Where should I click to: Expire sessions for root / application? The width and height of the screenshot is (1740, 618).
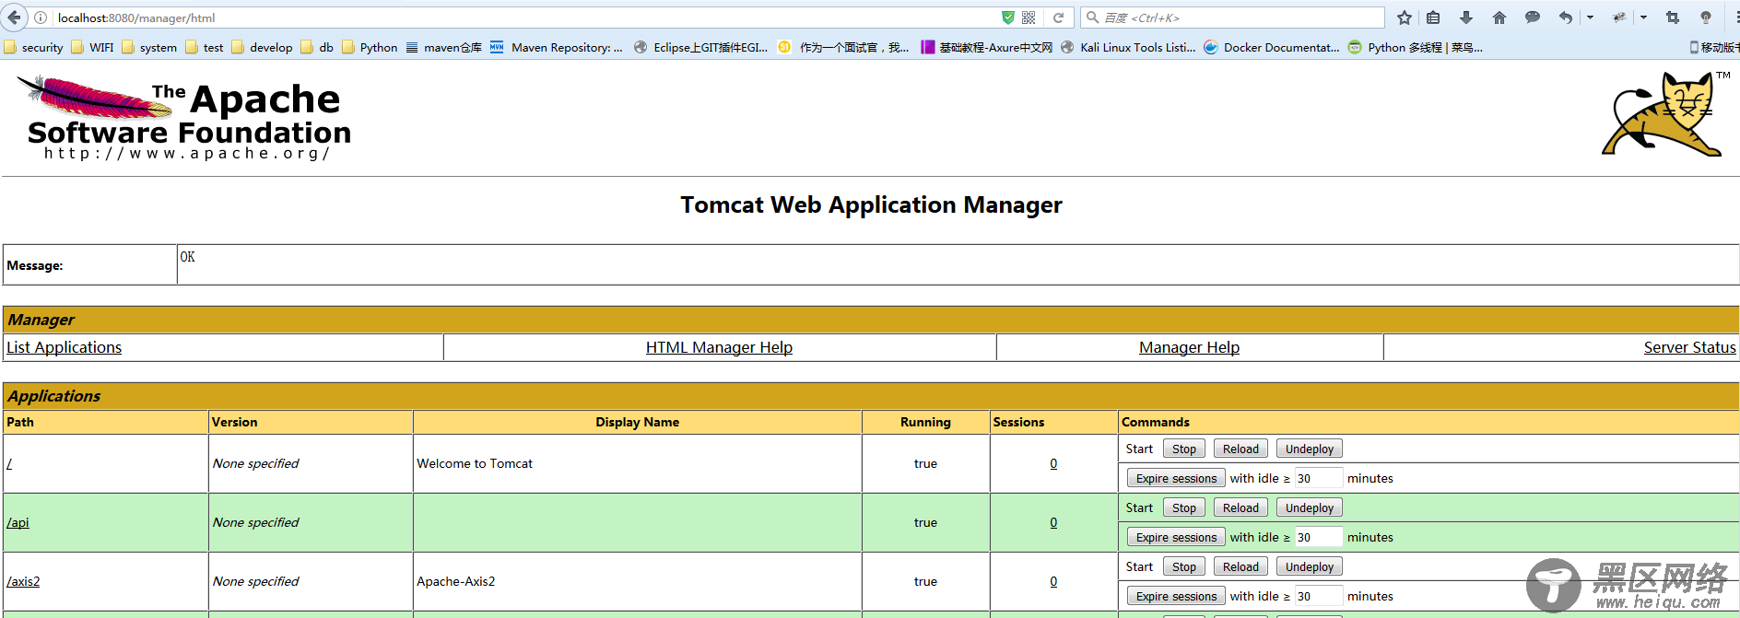tap(1176, 478)
